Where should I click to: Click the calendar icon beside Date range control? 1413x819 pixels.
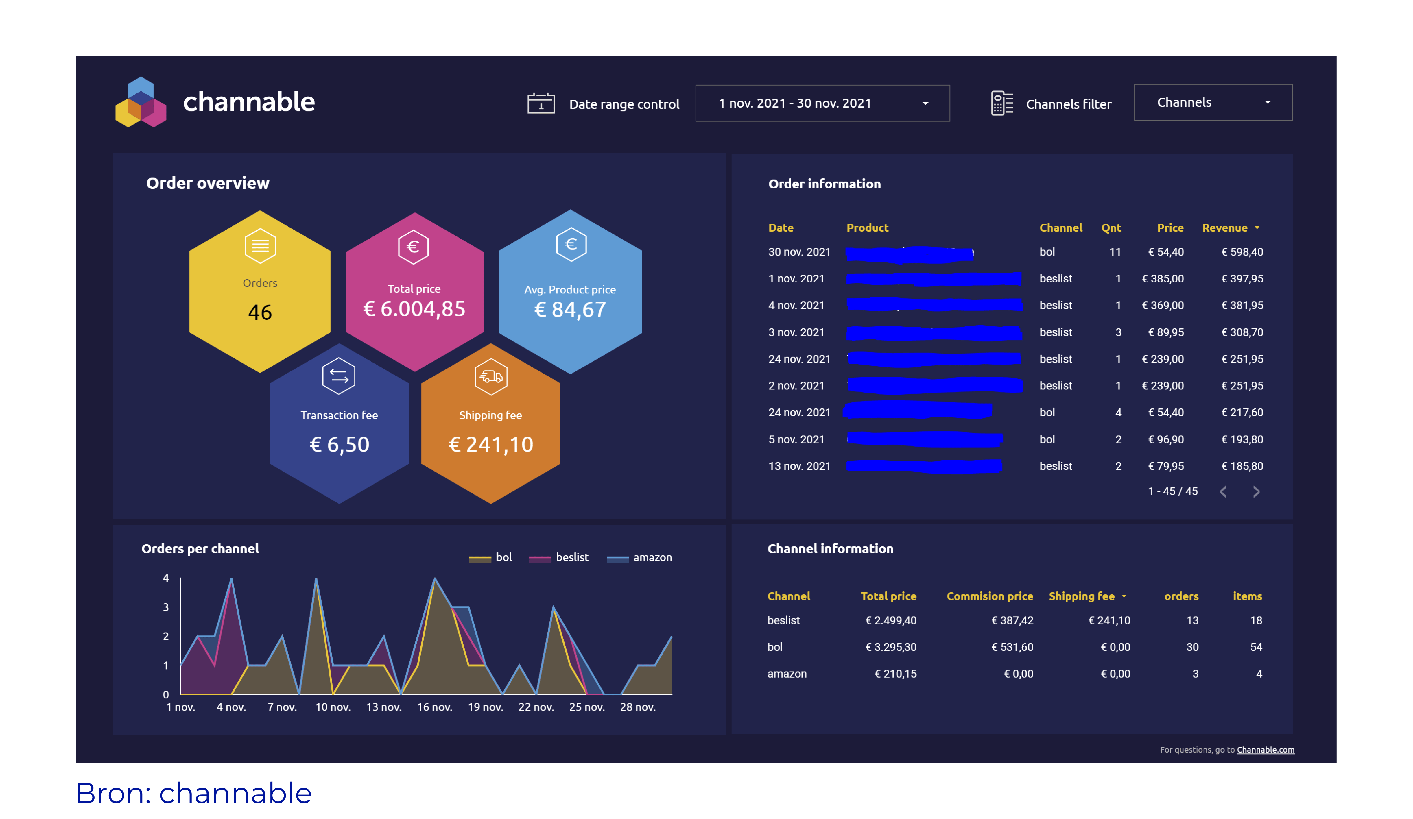pos(541,104)
